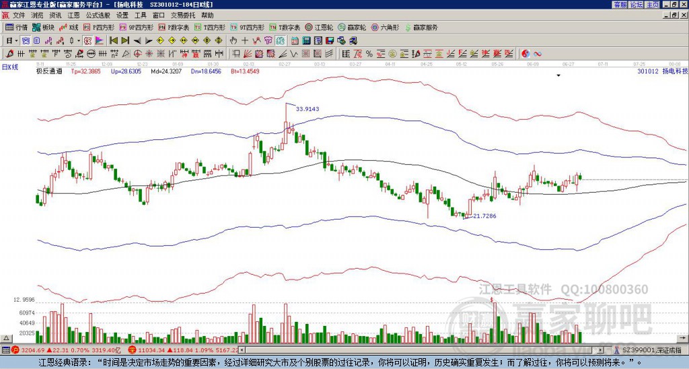Click the yin-yang icon in drawing toolbar

click(x=525, y=54)
